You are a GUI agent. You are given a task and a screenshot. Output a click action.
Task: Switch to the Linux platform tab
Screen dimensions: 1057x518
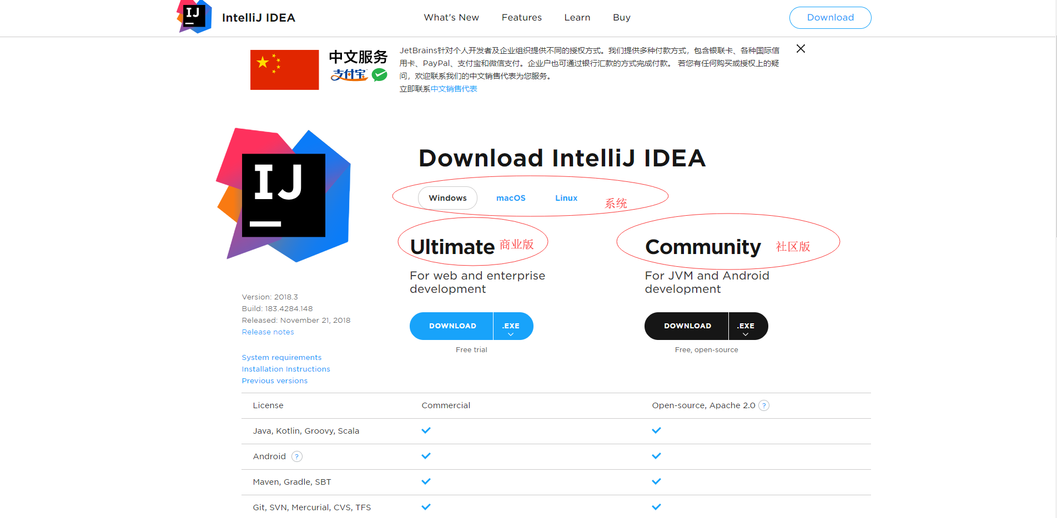[x=566, y=198]
